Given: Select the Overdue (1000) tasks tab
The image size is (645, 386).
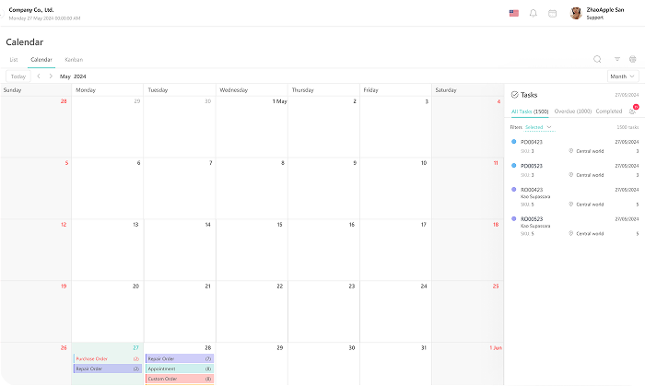Looking at the screenshot, I should coord(572,111).
